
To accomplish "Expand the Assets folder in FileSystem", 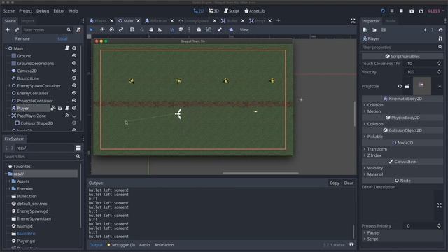I will click(9, 181).
